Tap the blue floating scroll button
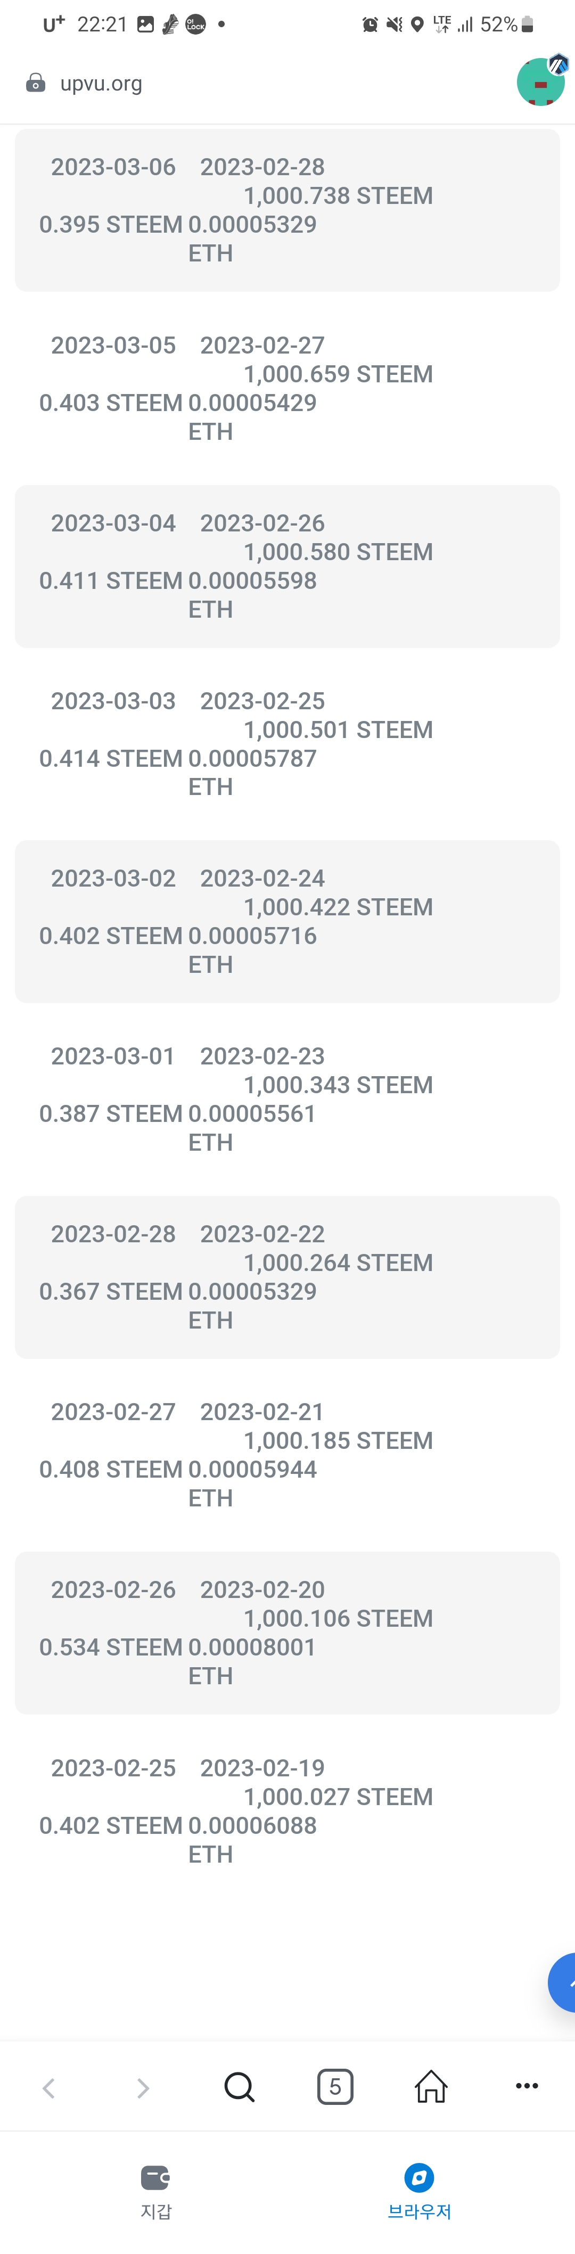The height and width of the screenshot is (2254, 575). click(x=563, y=1982)
